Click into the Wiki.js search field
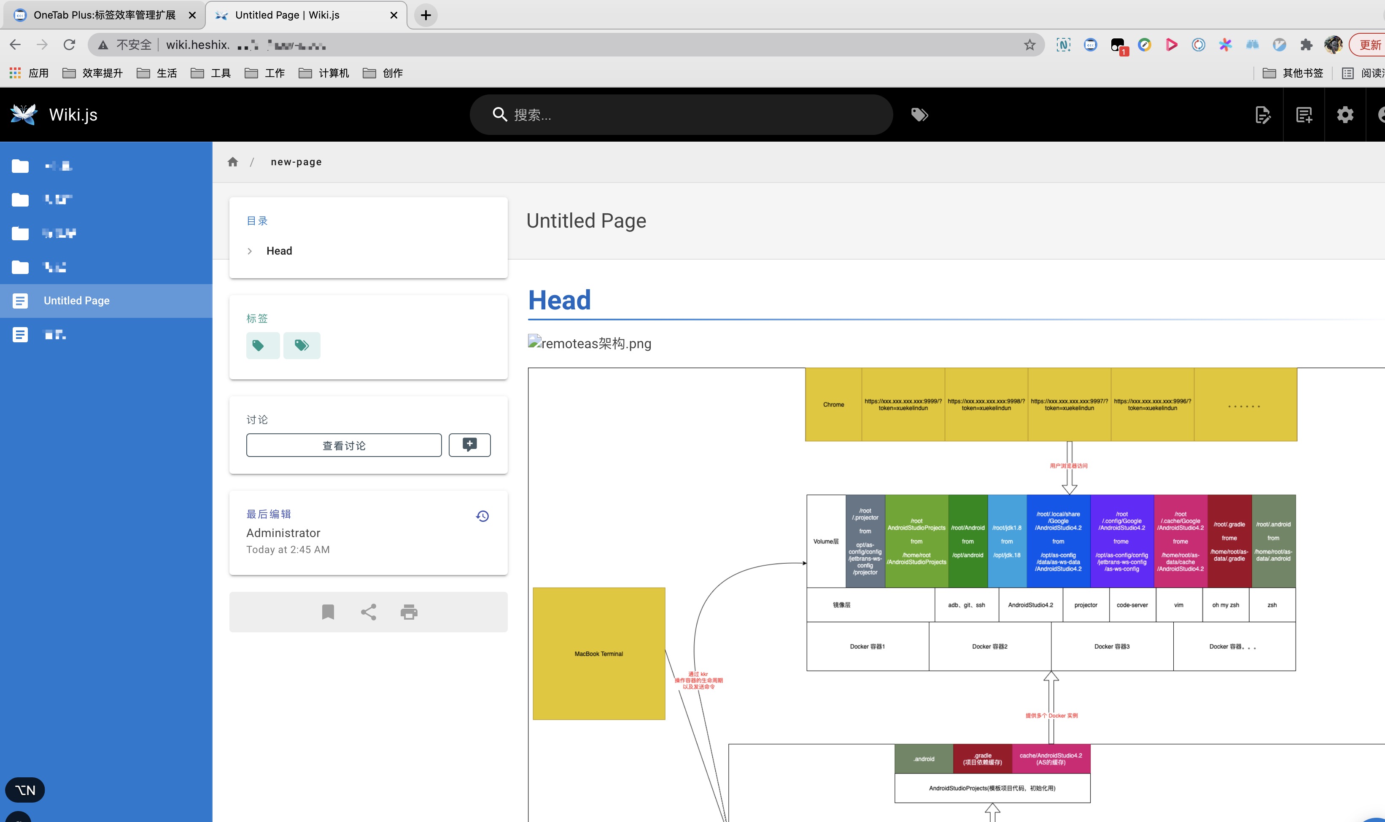The width and height of the screenshot is (1385, 822). click(x=682, y=115)
